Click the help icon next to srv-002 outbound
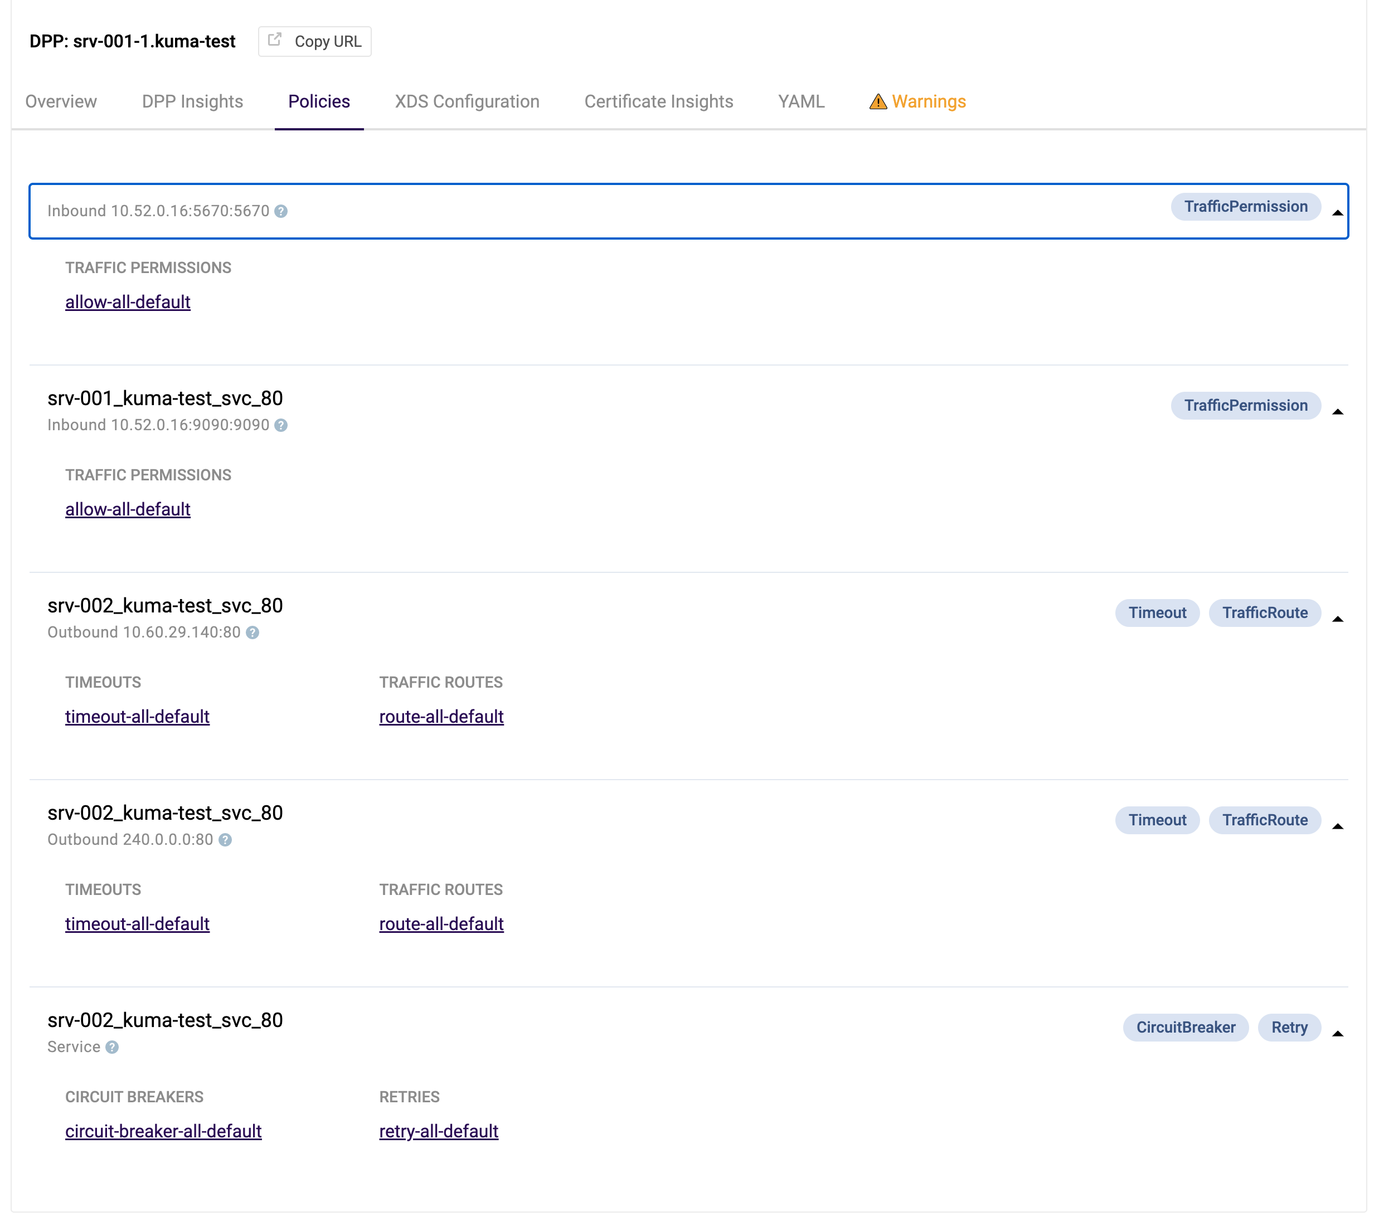The width and height of the screenshot is (1379, 1226). (251, 632)
